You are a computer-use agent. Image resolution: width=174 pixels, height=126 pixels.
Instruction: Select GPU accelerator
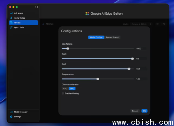pyautogui.click(x=72, y=88)
